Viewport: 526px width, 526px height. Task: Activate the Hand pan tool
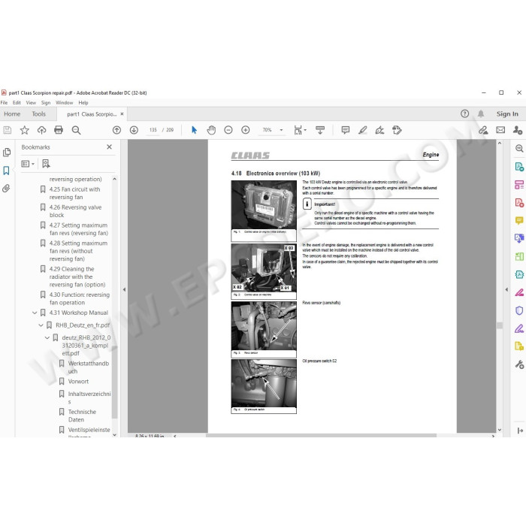tap(211, 130)
